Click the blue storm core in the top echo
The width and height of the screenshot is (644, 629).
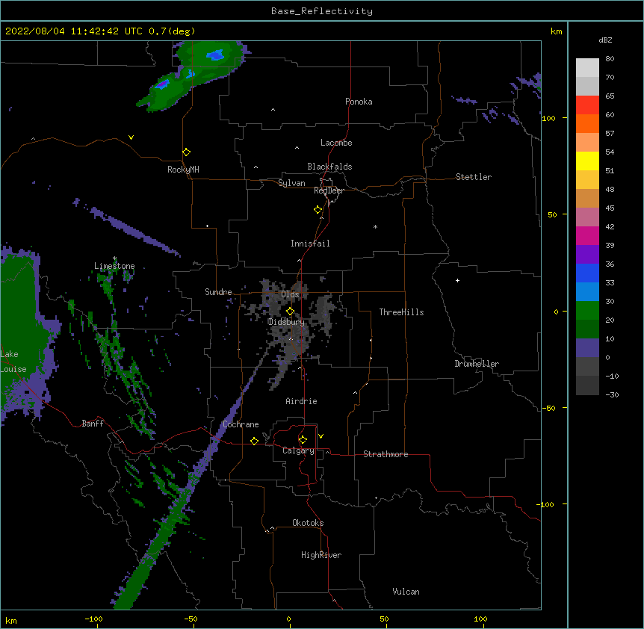[x=215, y=55]
